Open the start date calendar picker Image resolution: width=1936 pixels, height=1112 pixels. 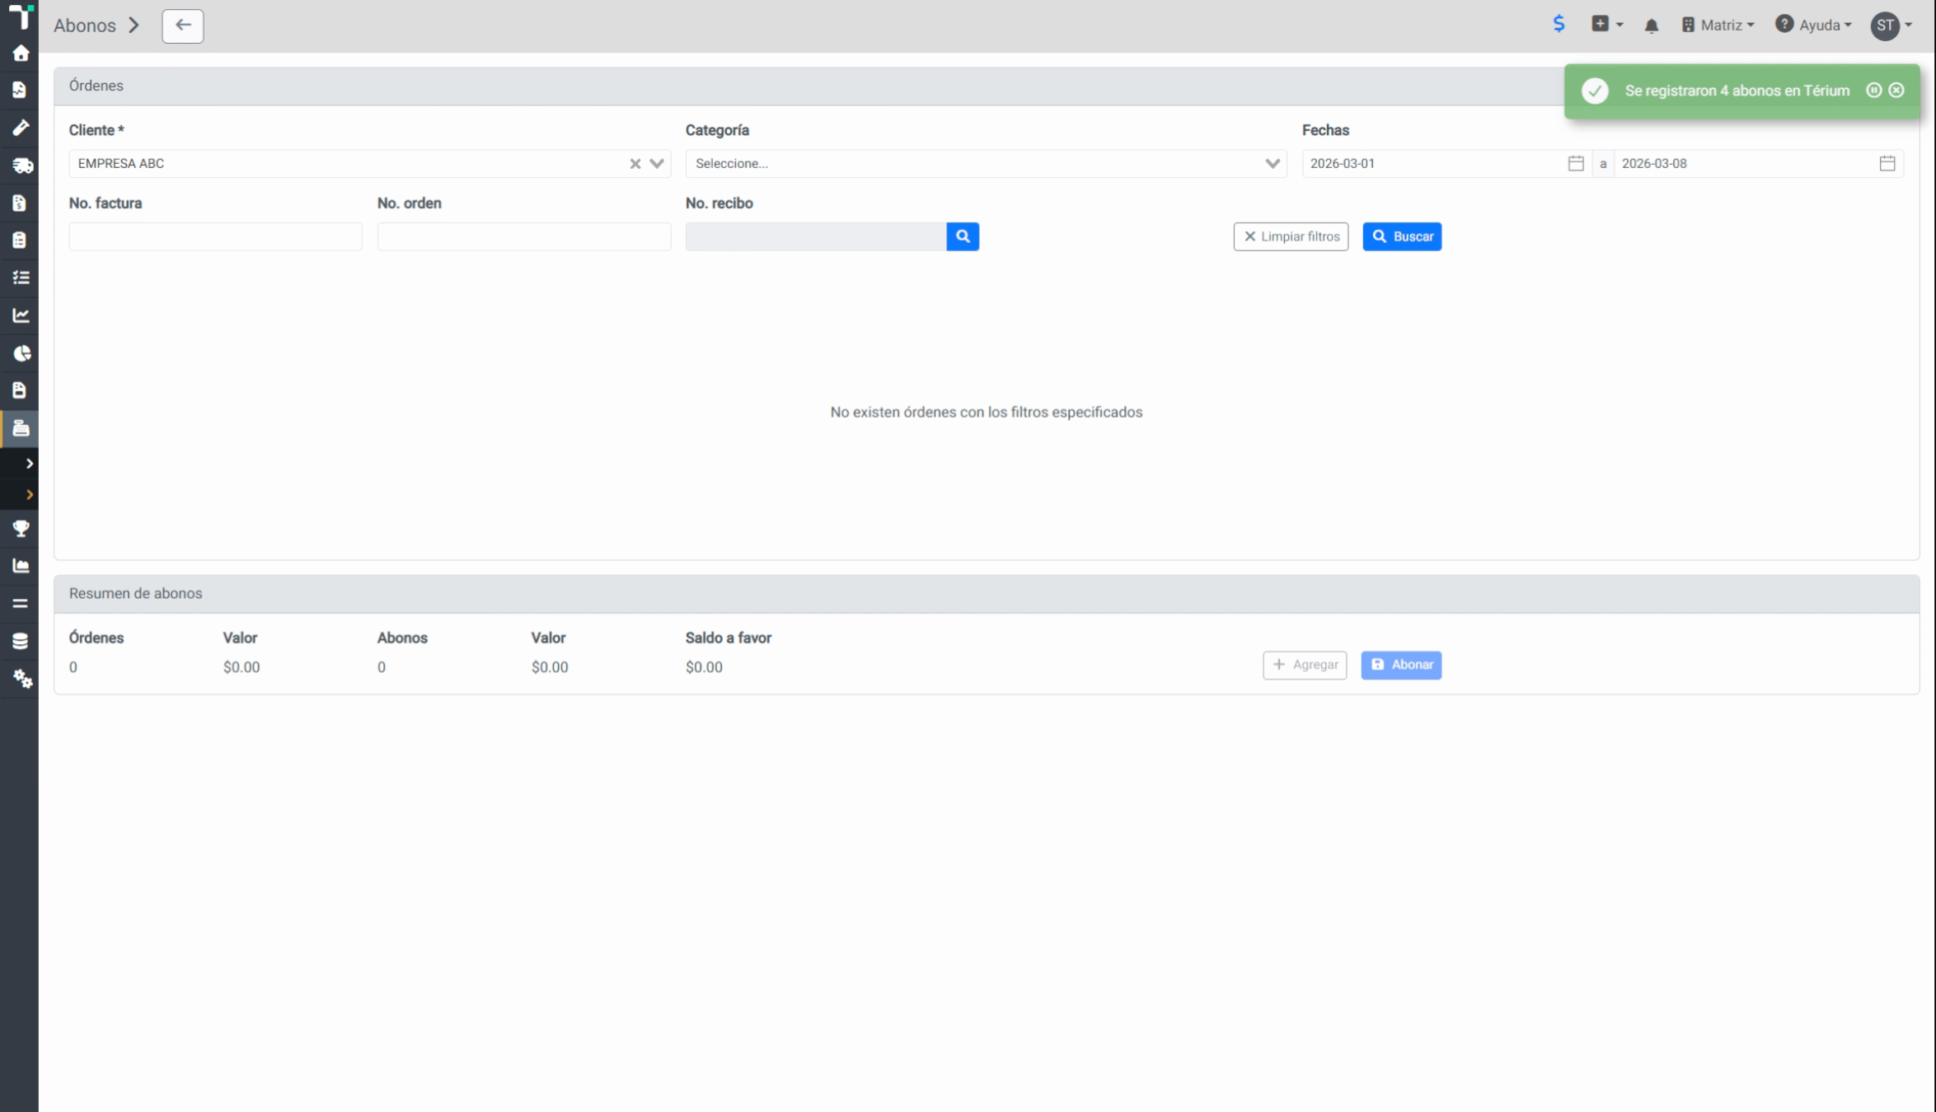1576,163
